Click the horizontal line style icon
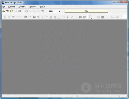Screen dimensions: 129x99 94,17
